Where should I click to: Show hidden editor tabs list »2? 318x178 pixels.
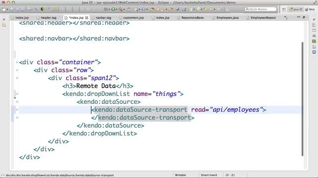click(x=286, y=18)
